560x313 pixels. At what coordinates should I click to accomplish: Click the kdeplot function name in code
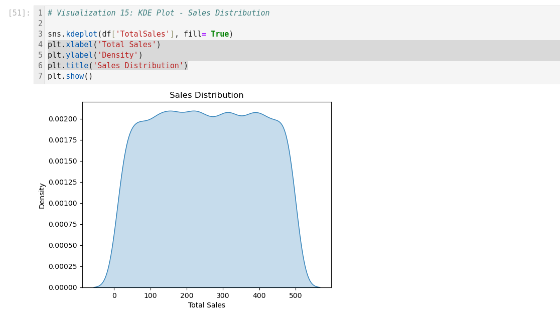pos(81,34)
